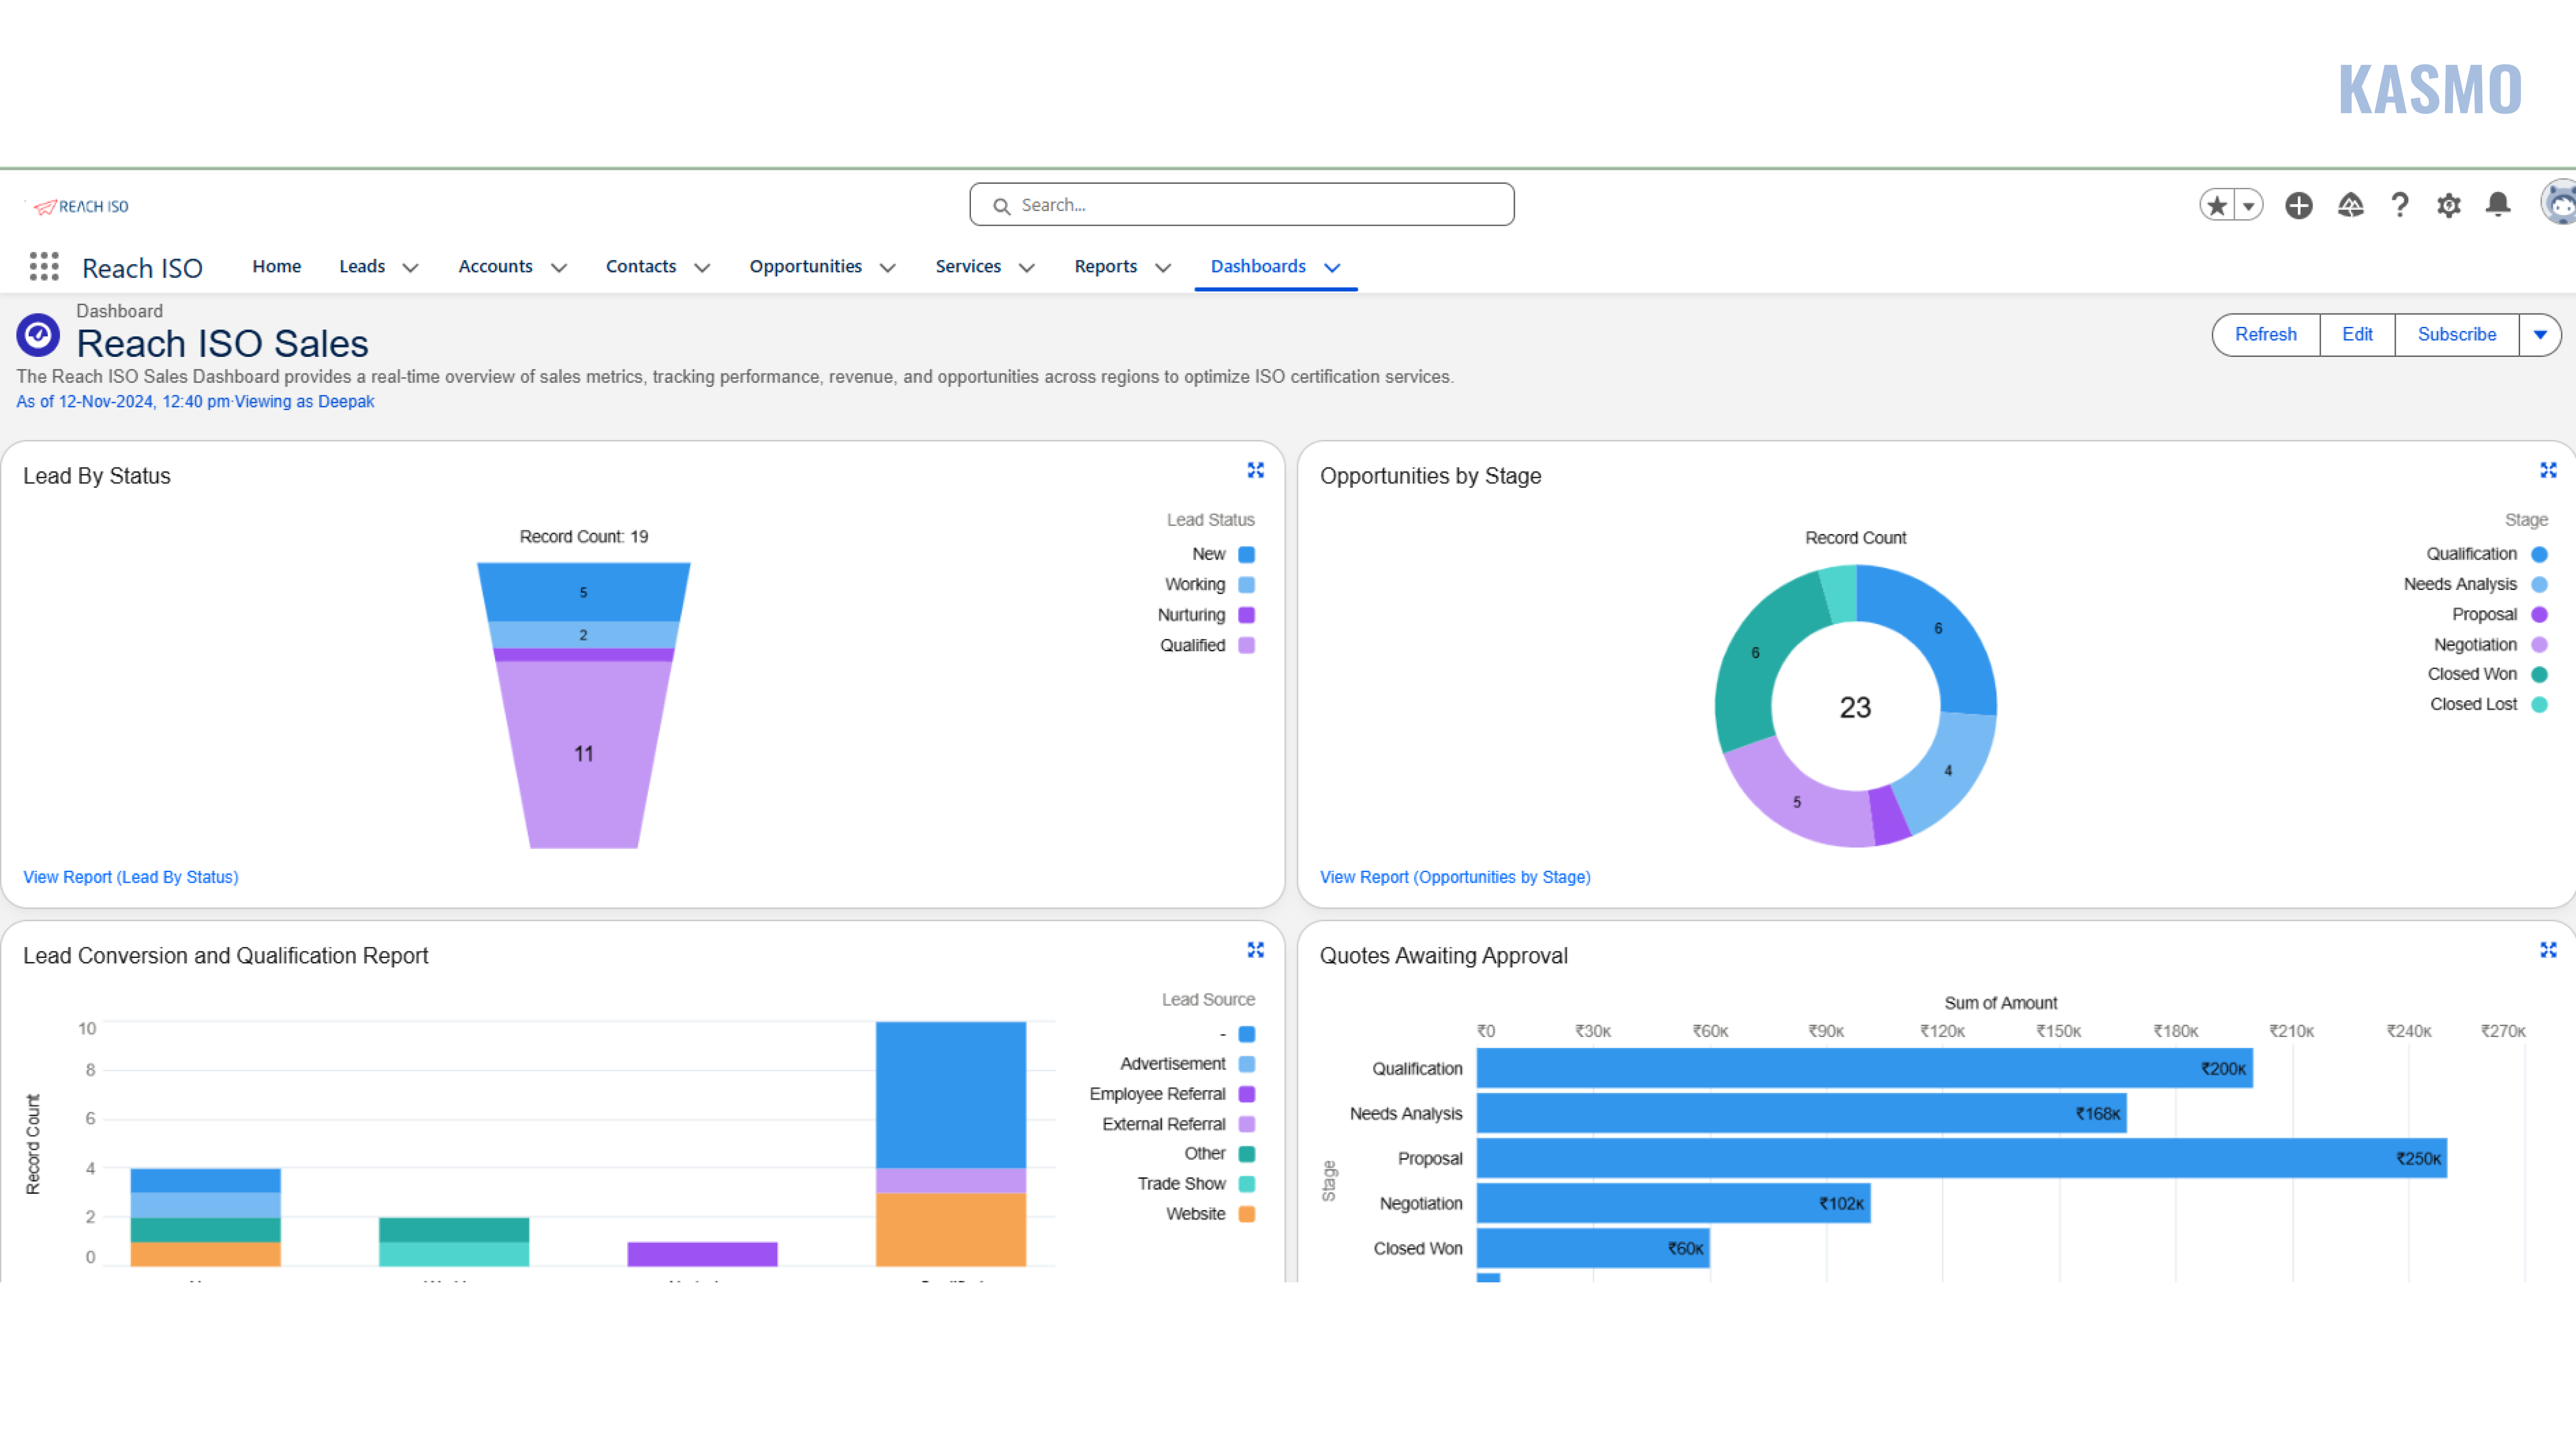Open the App Launcher grid icon

click(x=44, y=266)
